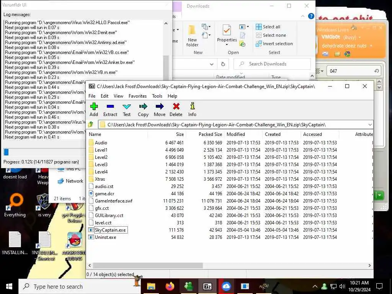This screenshot has width=392, height=294.
Task: Open the Explorer ribbon Open button dropdown
Action: (x=244, y=26)
